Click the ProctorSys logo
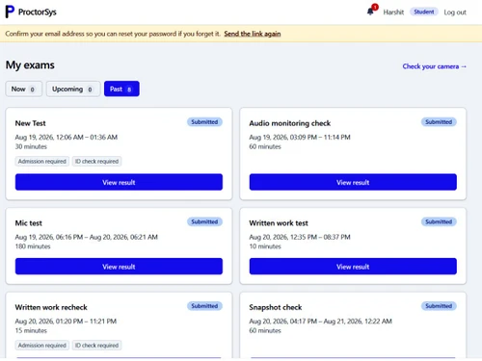This screenshot has height=361, width=482. click(x=31, y=12)
